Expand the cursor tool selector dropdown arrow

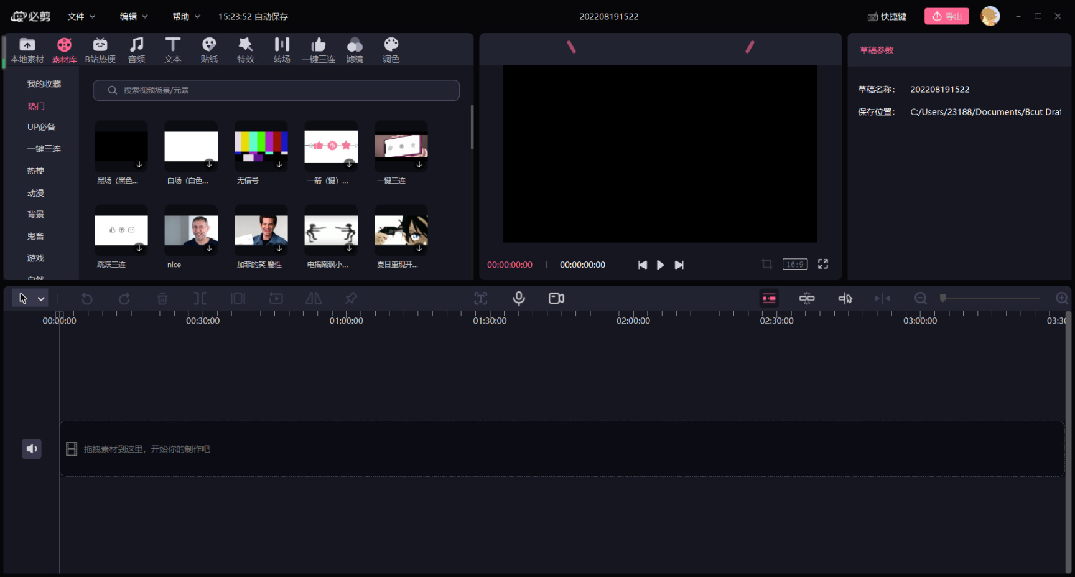coord(41,299)
